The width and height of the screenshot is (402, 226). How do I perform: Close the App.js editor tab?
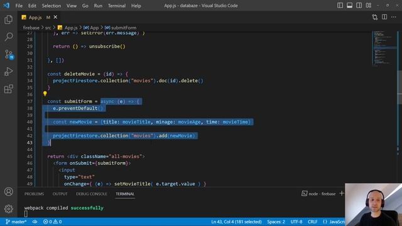[x=55, y=17]
